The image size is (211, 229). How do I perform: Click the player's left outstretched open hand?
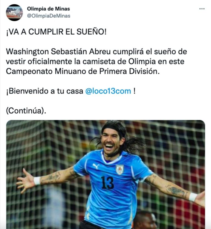pos(25,181)
